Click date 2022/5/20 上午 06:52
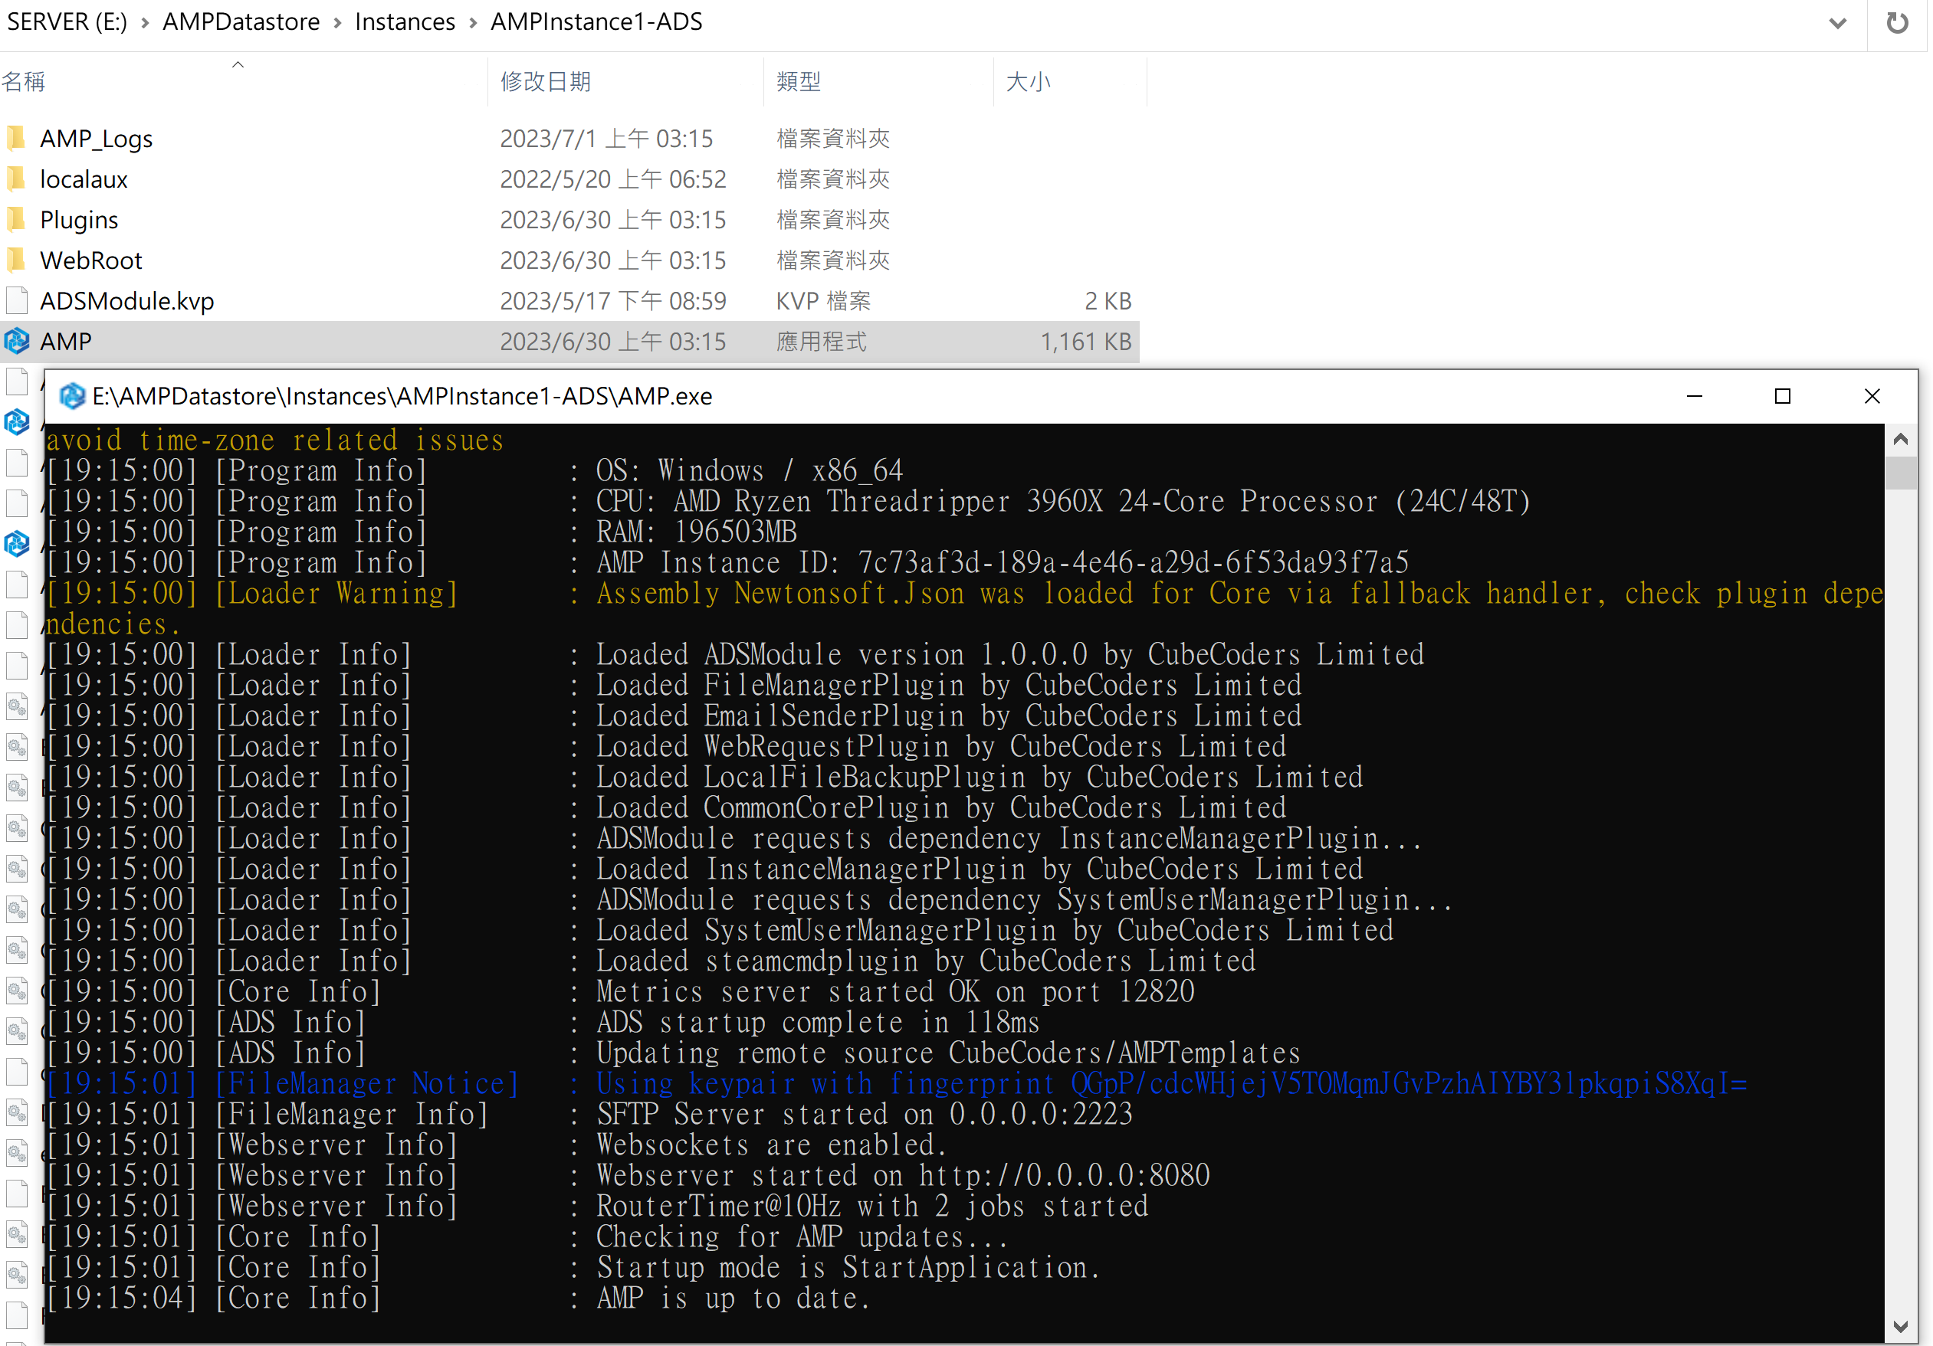 click(x=613, y=178)
